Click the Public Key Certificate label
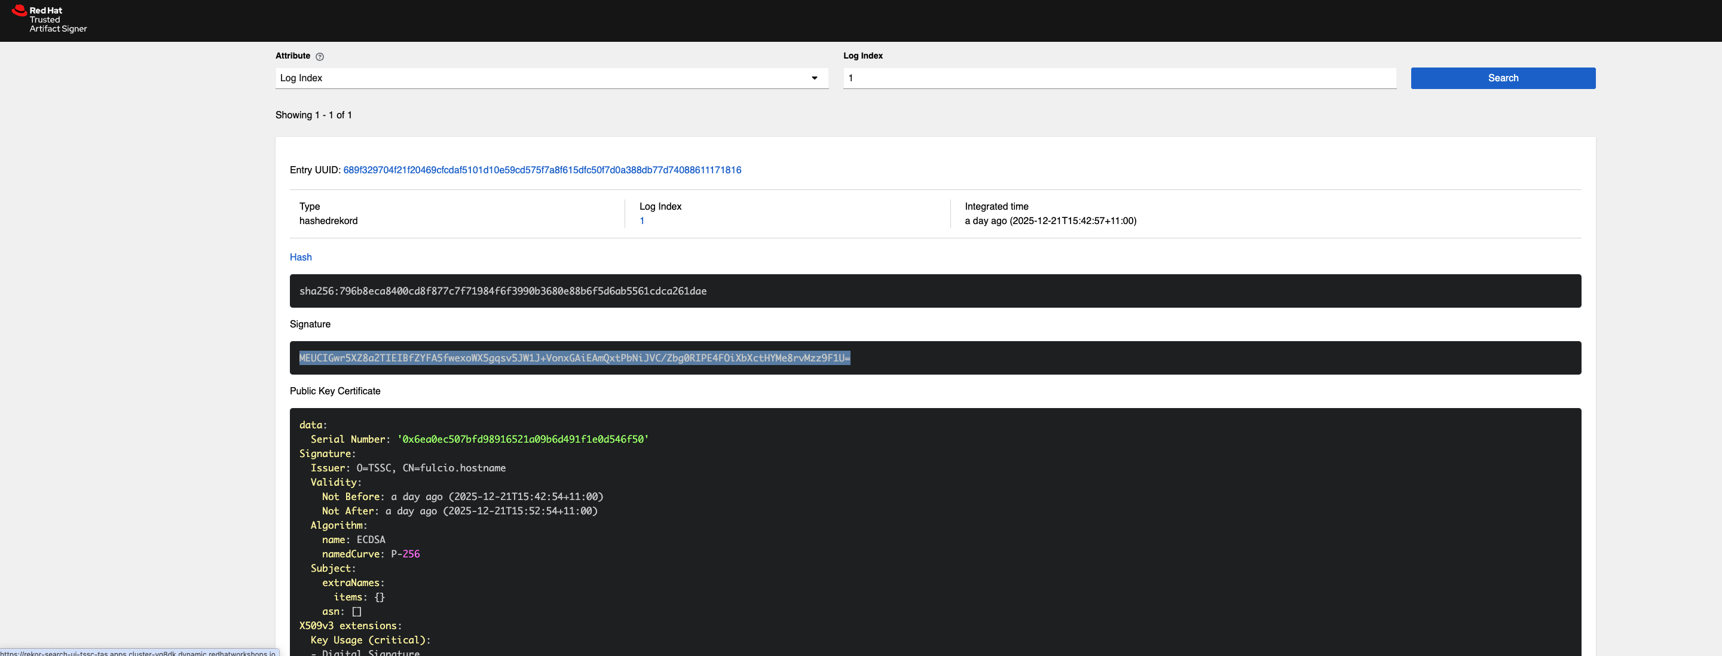1722x656 pixels. pos(335,391)
